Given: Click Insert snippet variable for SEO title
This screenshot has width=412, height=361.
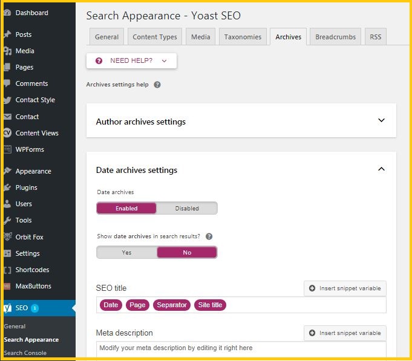Looking at the screenshot, I should pyautogui.click(x=345, y=288).
